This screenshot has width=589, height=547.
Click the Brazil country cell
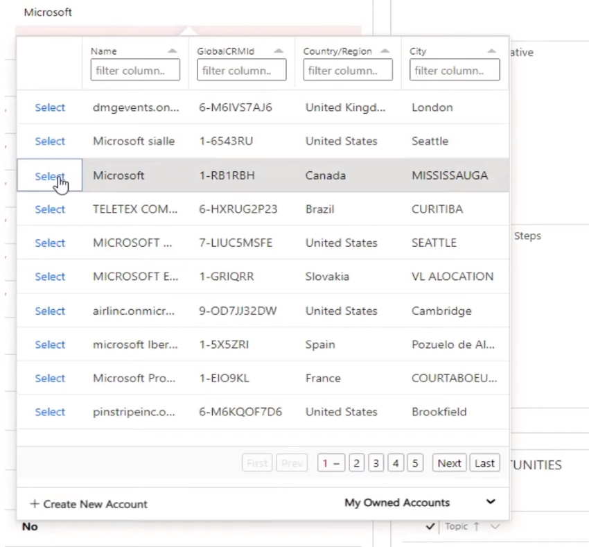[319, 209]
